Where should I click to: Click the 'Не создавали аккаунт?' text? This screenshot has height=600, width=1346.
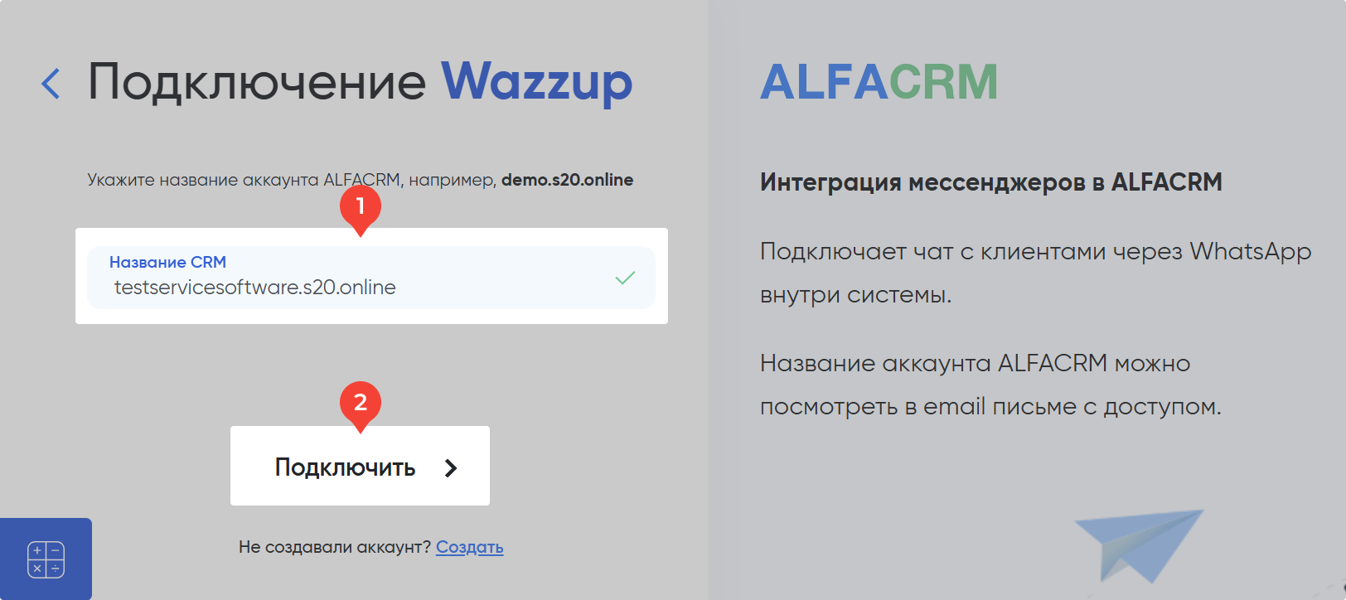(x=335, y=547)
